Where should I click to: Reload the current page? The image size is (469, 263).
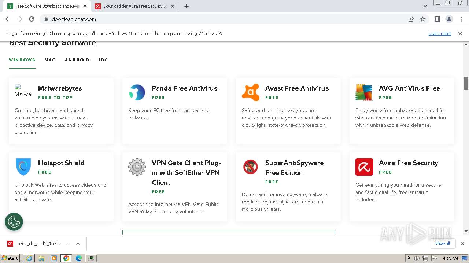(x=32, y=19)
